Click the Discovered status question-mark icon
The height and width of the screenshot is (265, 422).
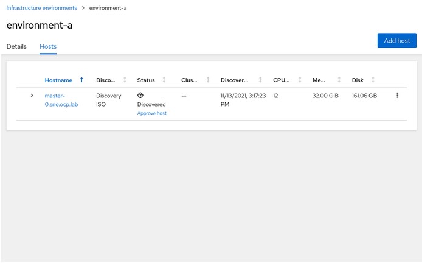tap(140, 95)
